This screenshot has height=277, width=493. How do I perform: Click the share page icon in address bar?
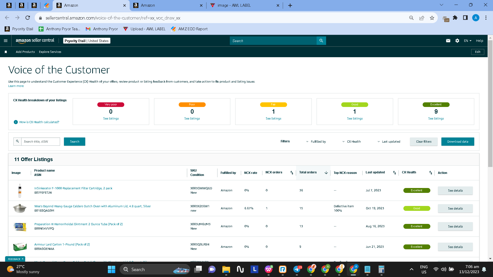(x=422, y=18)
